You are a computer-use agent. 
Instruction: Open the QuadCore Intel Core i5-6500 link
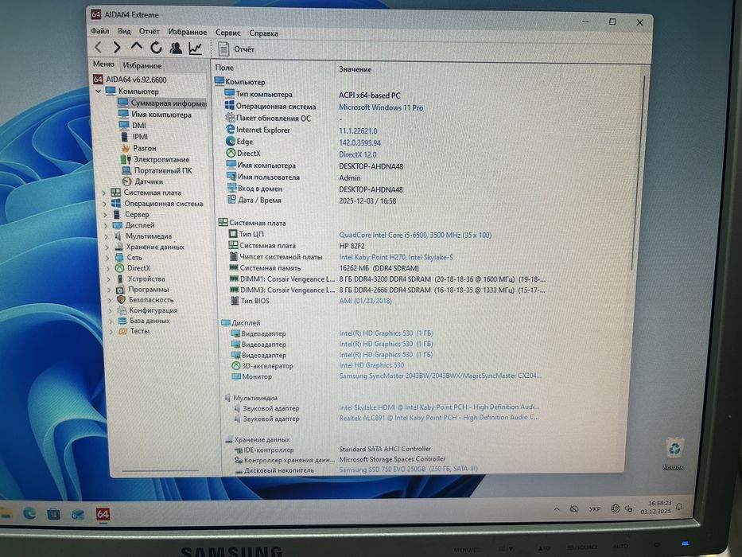415,235
